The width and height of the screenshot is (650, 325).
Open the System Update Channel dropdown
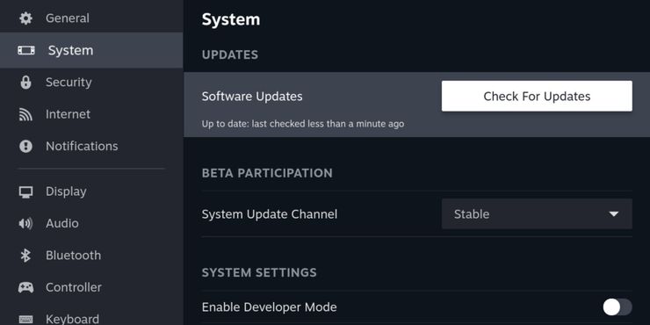click(537, 214)
